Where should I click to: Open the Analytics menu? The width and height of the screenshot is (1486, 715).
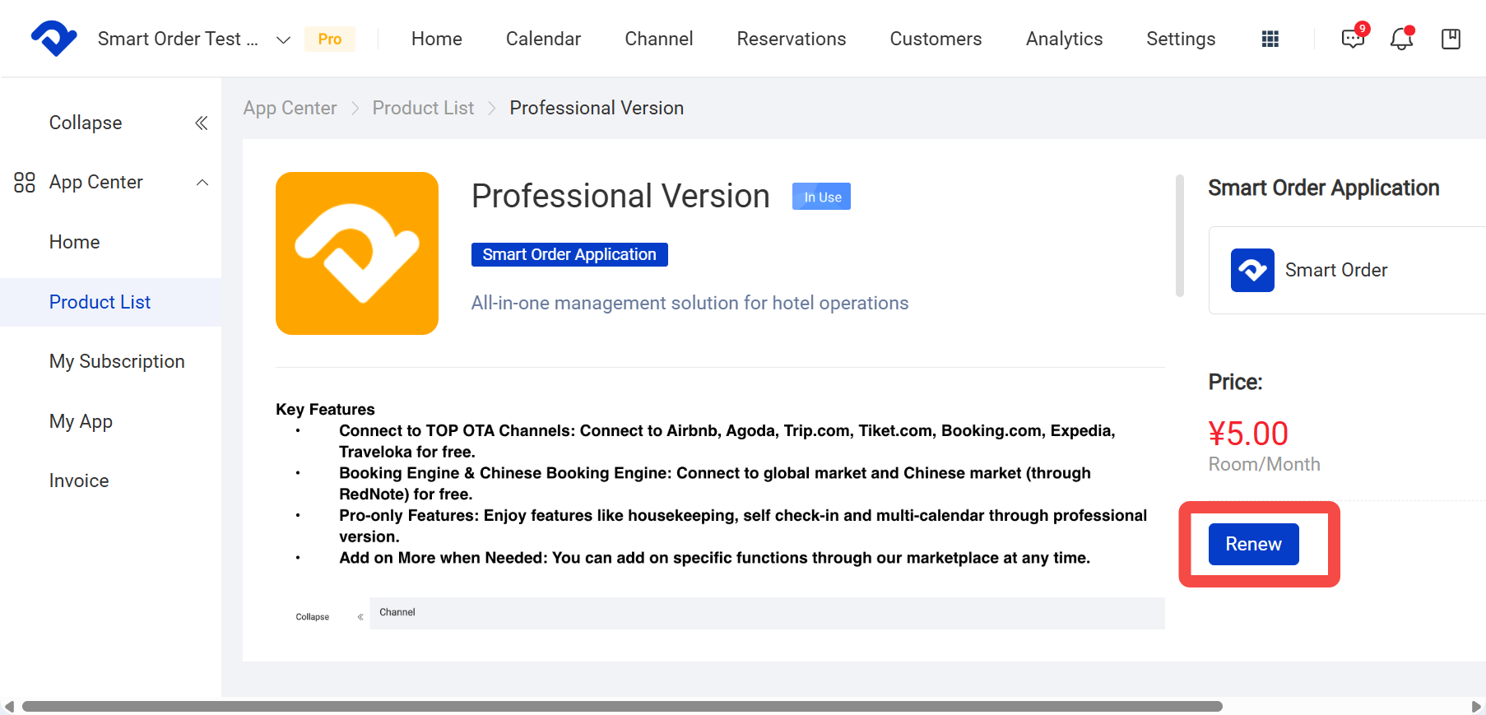coord(1064,39)
